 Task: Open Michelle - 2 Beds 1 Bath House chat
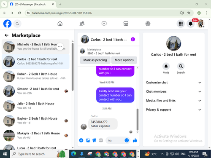pos(35,47)
